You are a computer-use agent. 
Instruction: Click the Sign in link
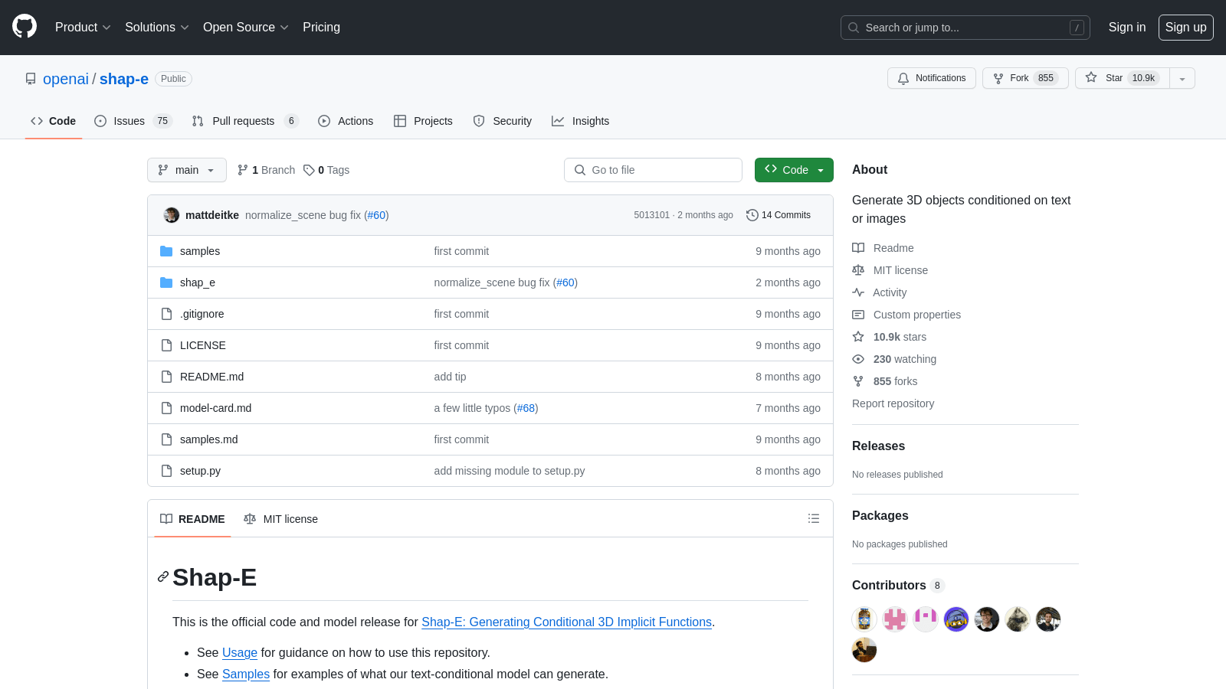1127,27
